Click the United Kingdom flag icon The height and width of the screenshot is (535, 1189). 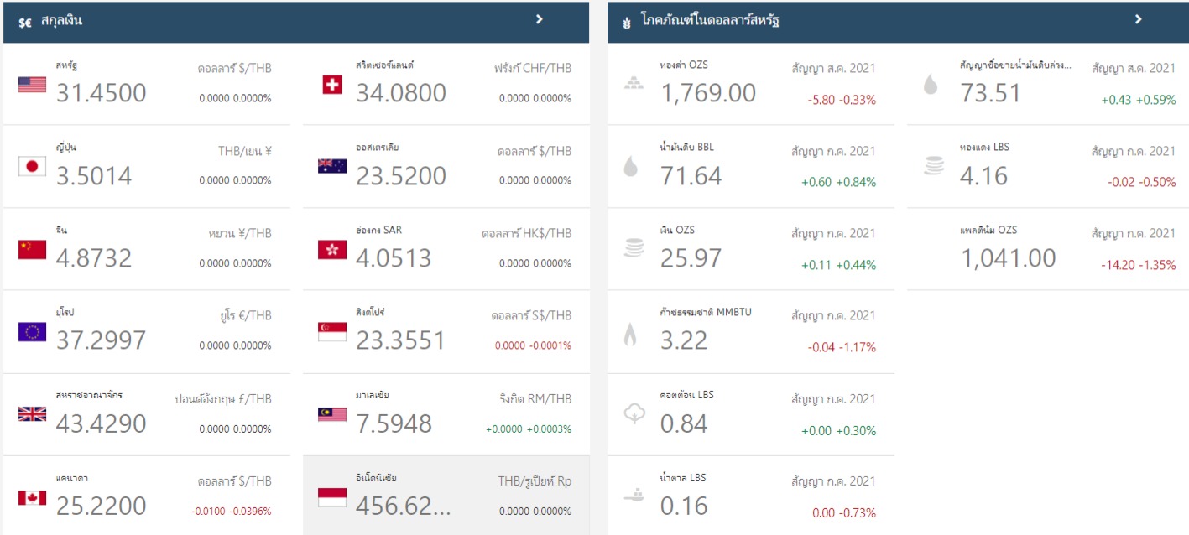click(32, 414)
